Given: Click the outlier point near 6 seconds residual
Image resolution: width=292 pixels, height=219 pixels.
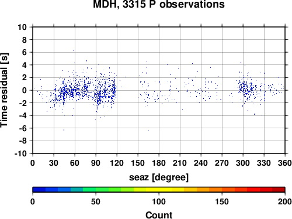Looking at the screenshot, I should (74, 50).
